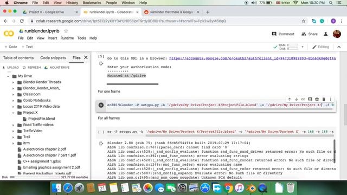
Task: Collapse header with the chevron up
Action: click(x=339, y=47)
